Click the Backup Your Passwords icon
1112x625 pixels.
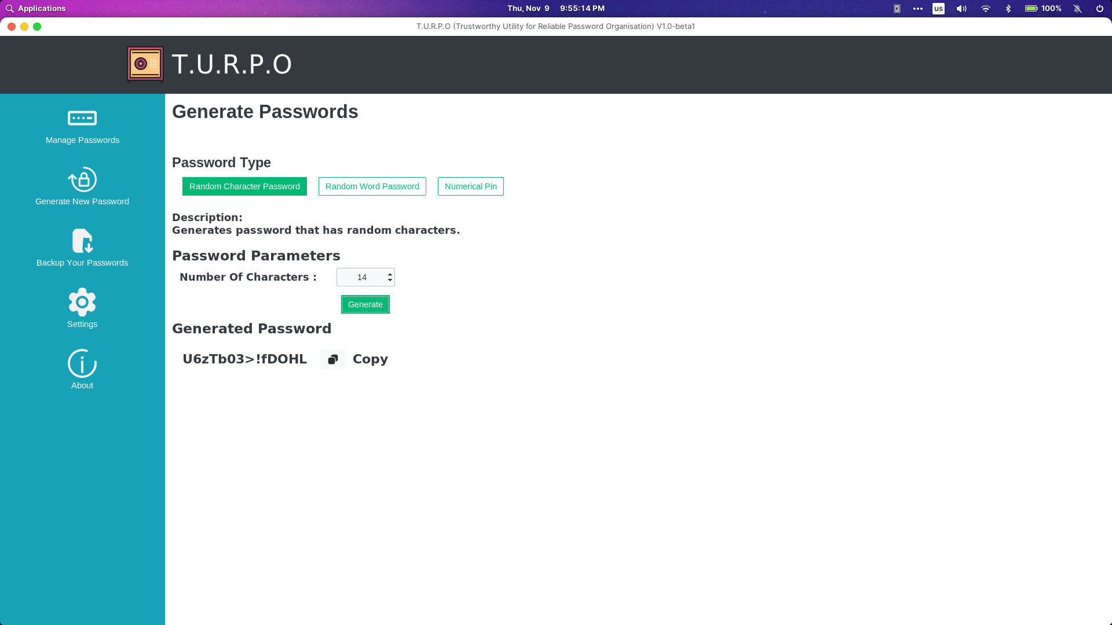(x=82, y=240)
